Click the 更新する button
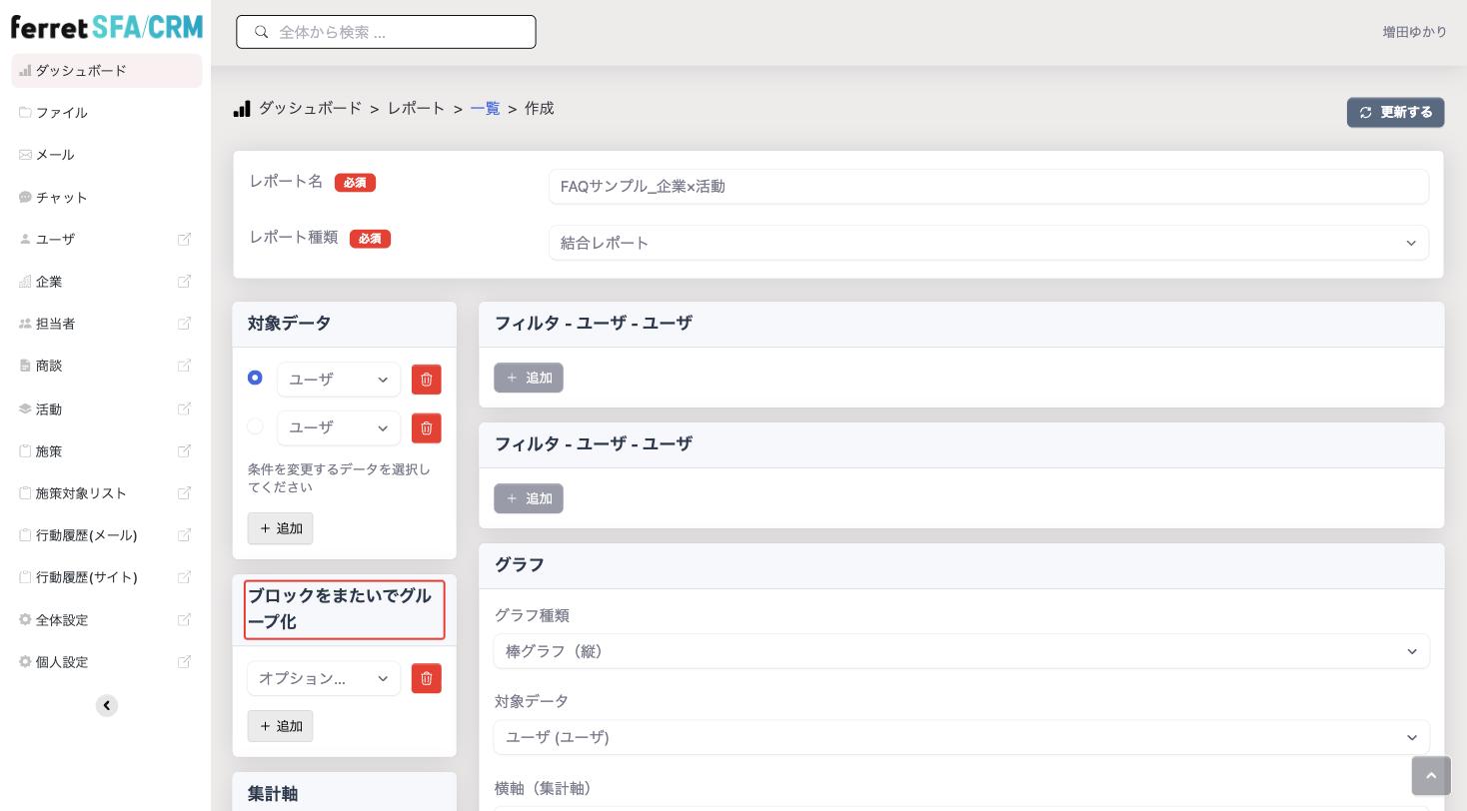 [1395, 113]
